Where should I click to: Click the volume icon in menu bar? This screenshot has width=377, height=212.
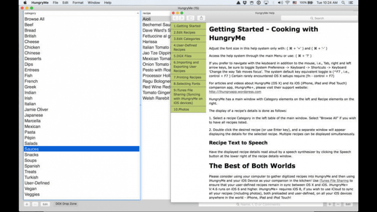click(x=280, y=3)
